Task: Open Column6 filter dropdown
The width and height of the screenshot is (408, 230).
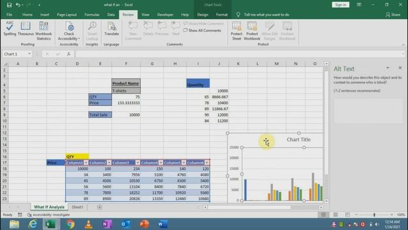Action: pyautogui.click(x=207, y=163)
